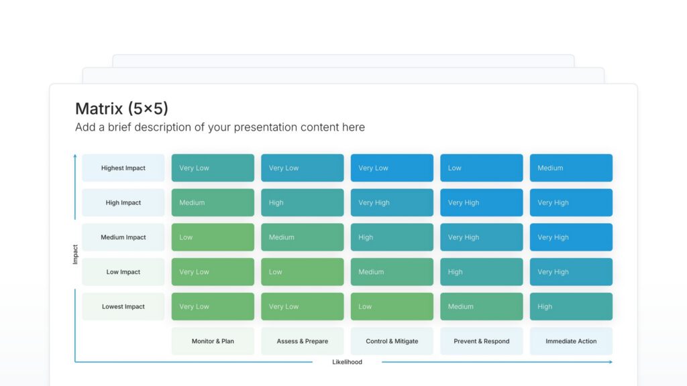Click the Monitor & Plan column label
Image resolution: width=687 pixels, height=386 pixels.
tap(213, 341)
